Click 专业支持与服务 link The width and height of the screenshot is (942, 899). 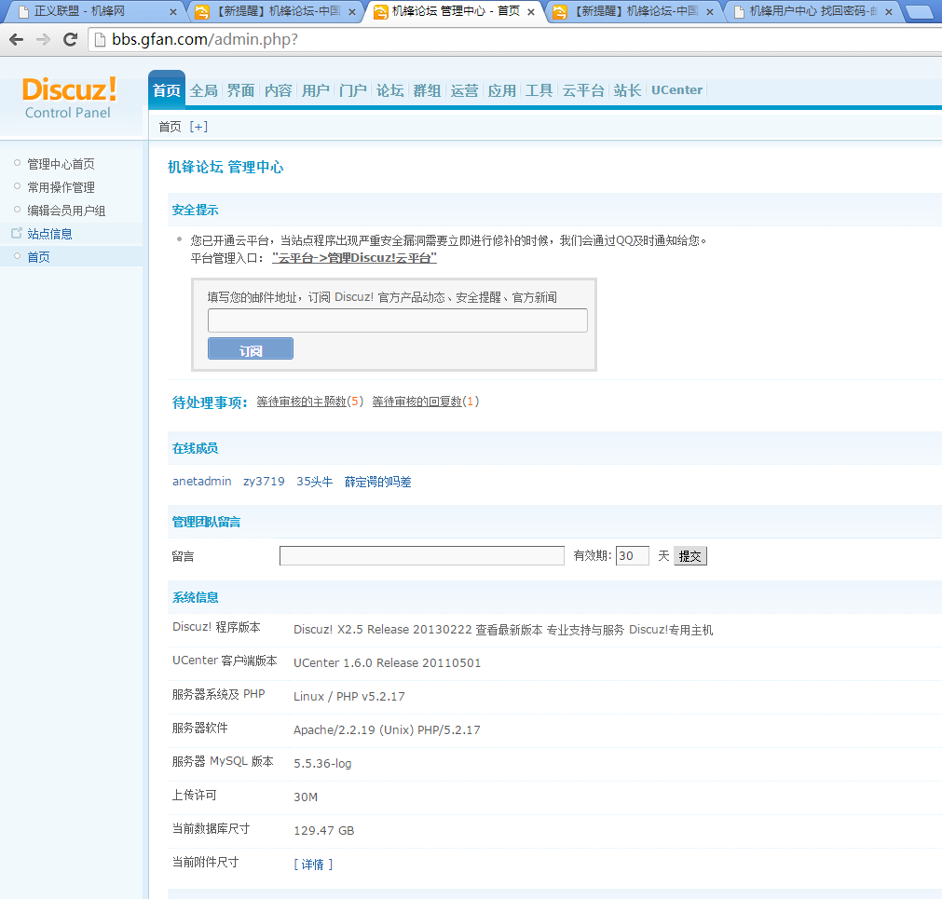pyautogui.click(x=585, y=630)
